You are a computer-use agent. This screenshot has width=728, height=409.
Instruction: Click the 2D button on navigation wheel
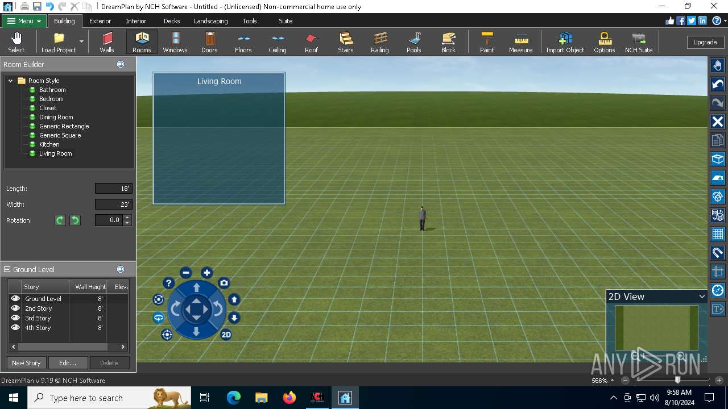226,335
